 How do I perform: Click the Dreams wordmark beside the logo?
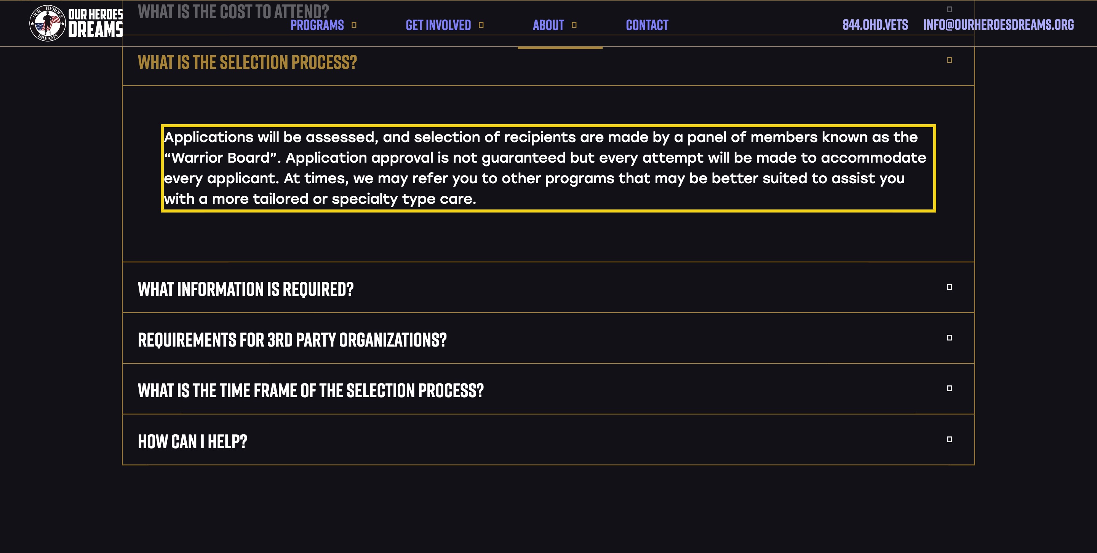pyautogui.click(x=95, y=29)
